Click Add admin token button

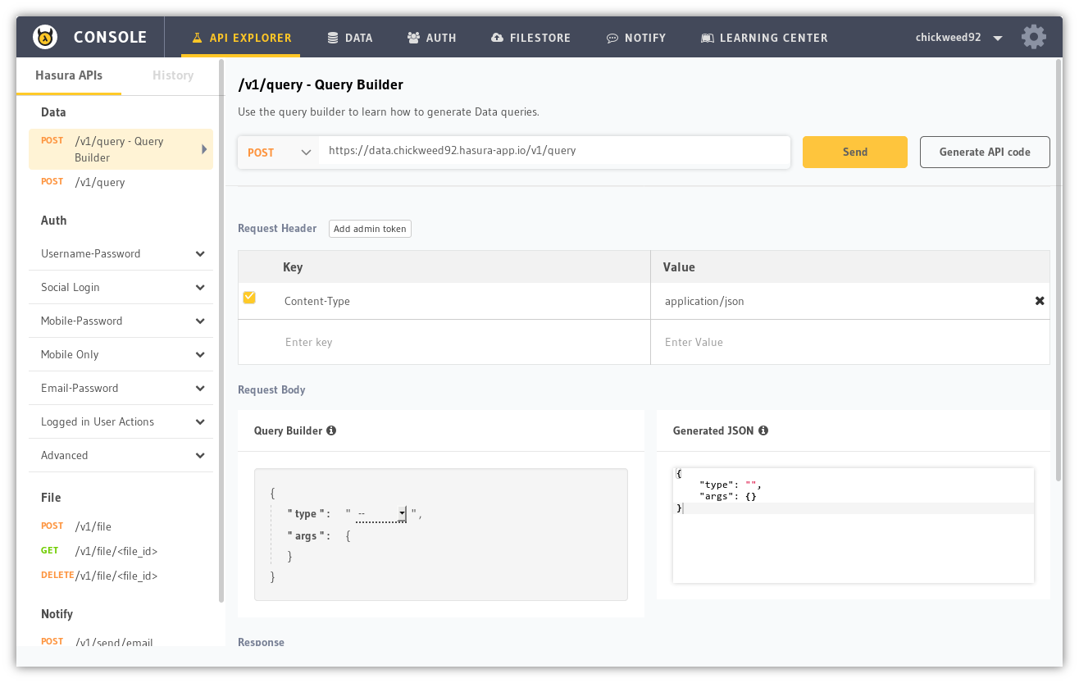click(x=370, y=229)
